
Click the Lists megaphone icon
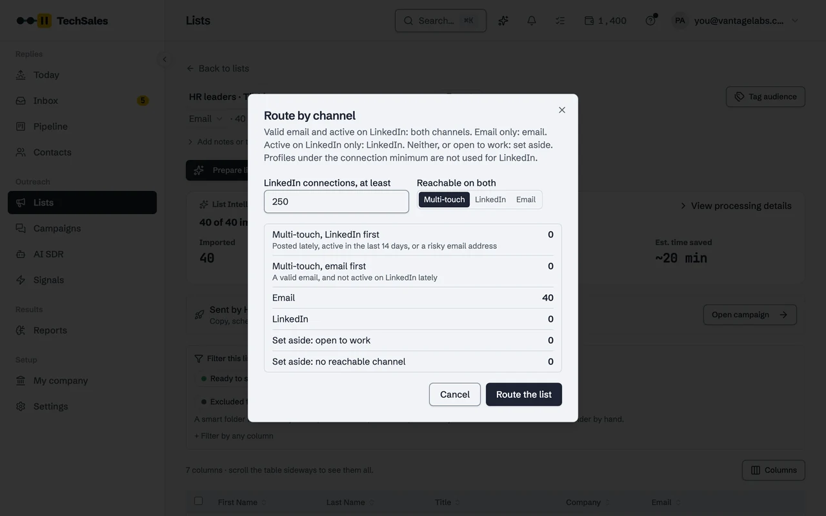[x=21, y=203]
